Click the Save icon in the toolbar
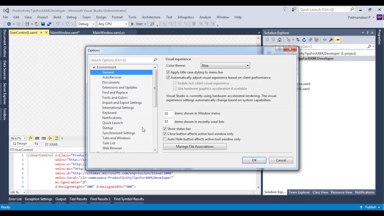The image size is (384, 216). pyautogui.click(x=43, y=24)
